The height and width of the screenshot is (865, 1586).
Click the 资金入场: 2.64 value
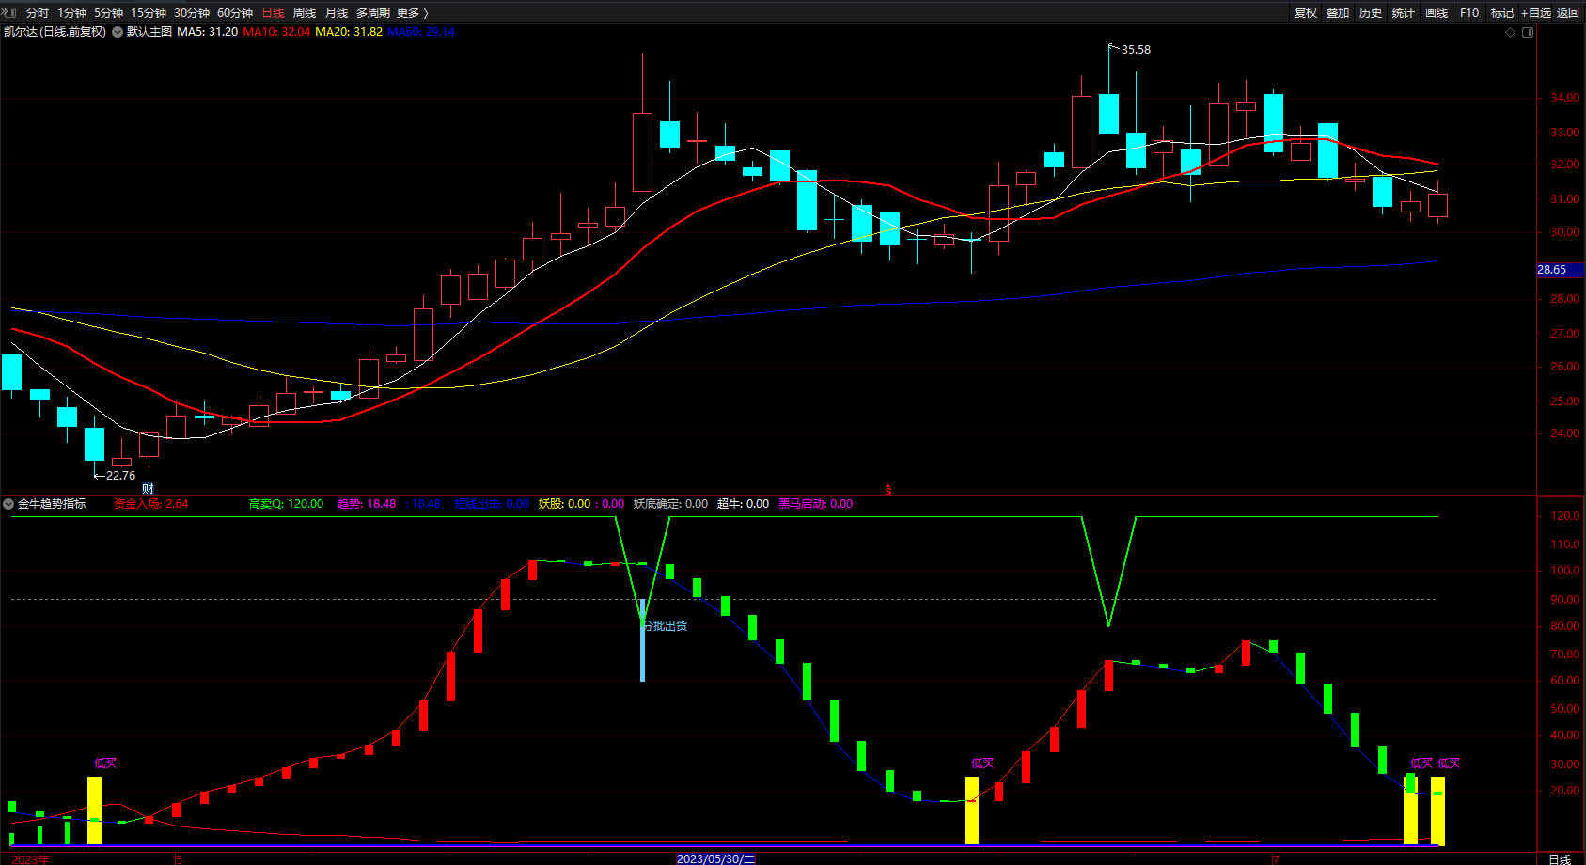(150, 504)
